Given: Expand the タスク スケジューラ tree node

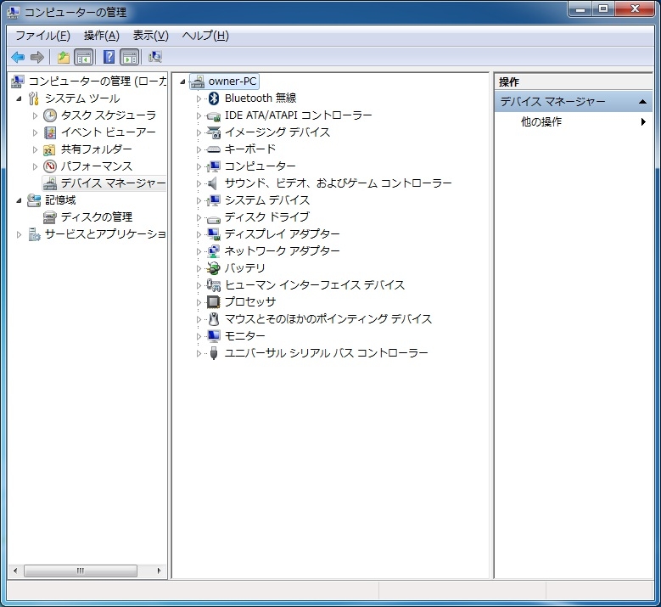Looking at the screenshot, I should pyautogui.click(x=35, y=115).
